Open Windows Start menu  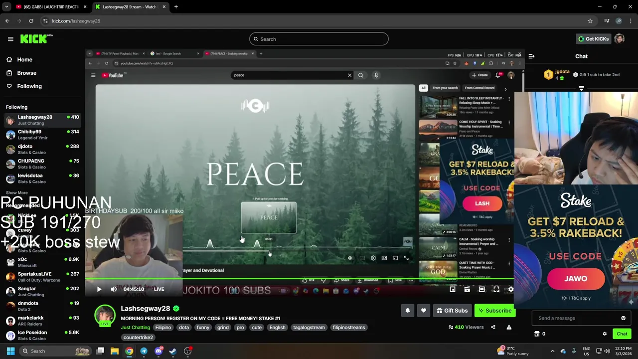10,351
